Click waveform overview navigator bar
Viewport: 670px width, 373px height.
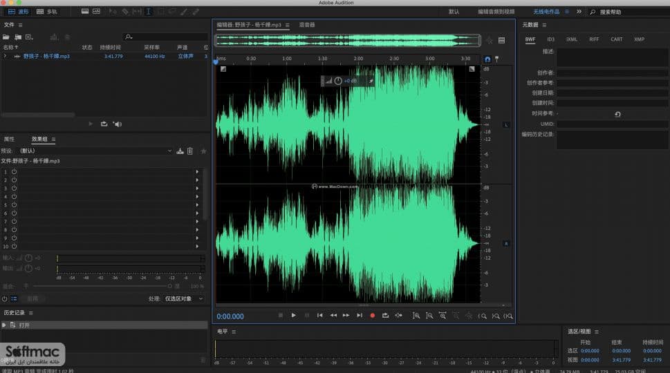pyautogui.click(x=348, y=41)
